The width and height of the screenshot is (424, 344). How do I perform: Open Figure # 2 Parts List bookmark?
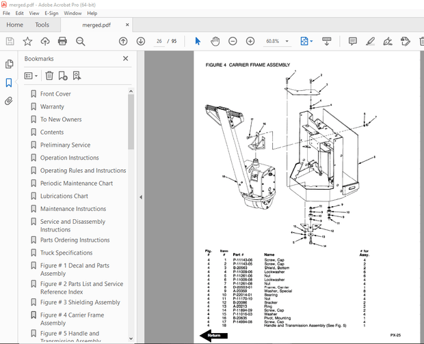click(x=81, y=288)
